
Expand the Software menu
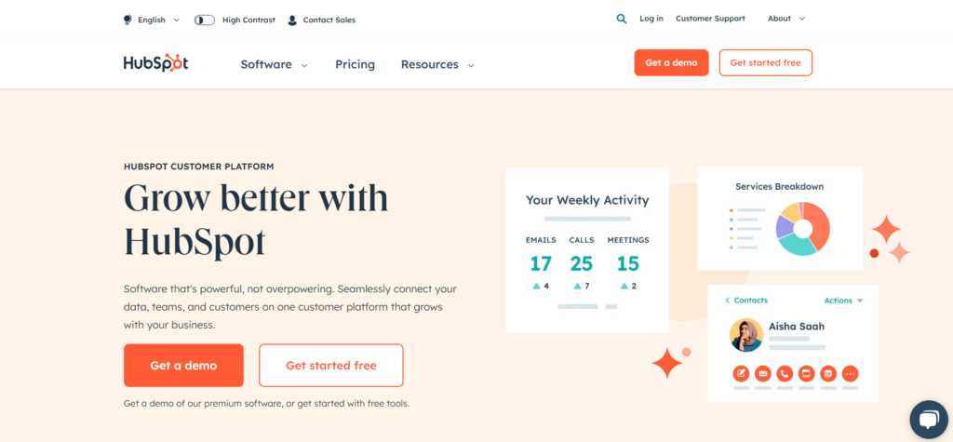[274, 64]
